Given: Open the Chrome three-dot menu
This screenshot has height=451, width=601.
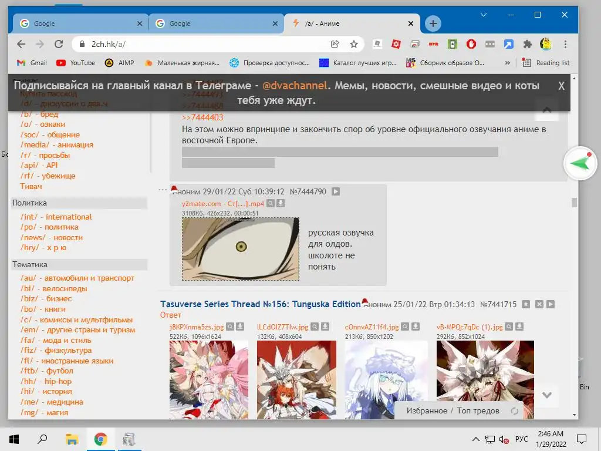Looking at the screenshot, I should [x=565, y=44].
